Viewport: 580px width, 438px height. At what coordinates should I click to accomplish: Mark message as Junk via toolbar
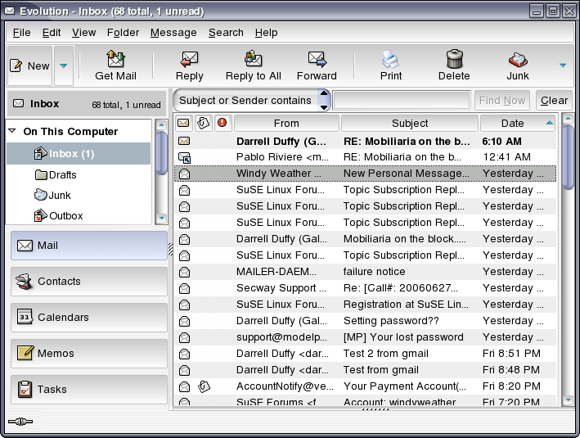tap(517, 60)
